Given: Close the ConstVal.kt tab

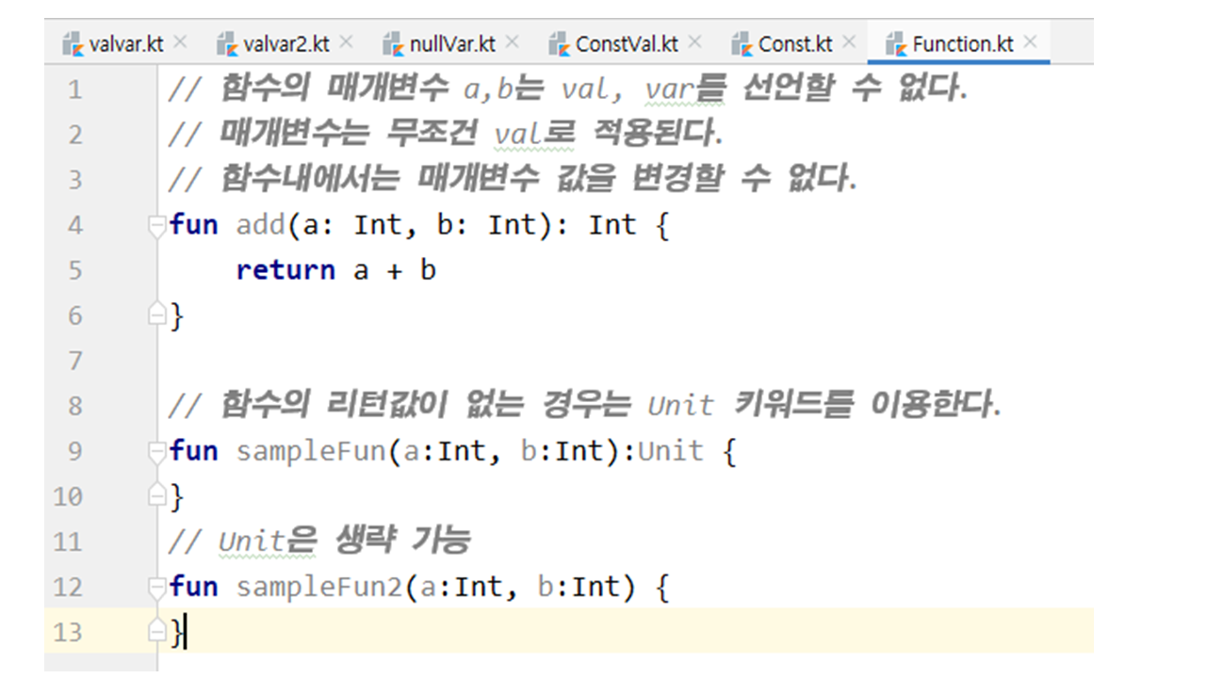Looking at the screenshot, I should (x=695, y=42).
